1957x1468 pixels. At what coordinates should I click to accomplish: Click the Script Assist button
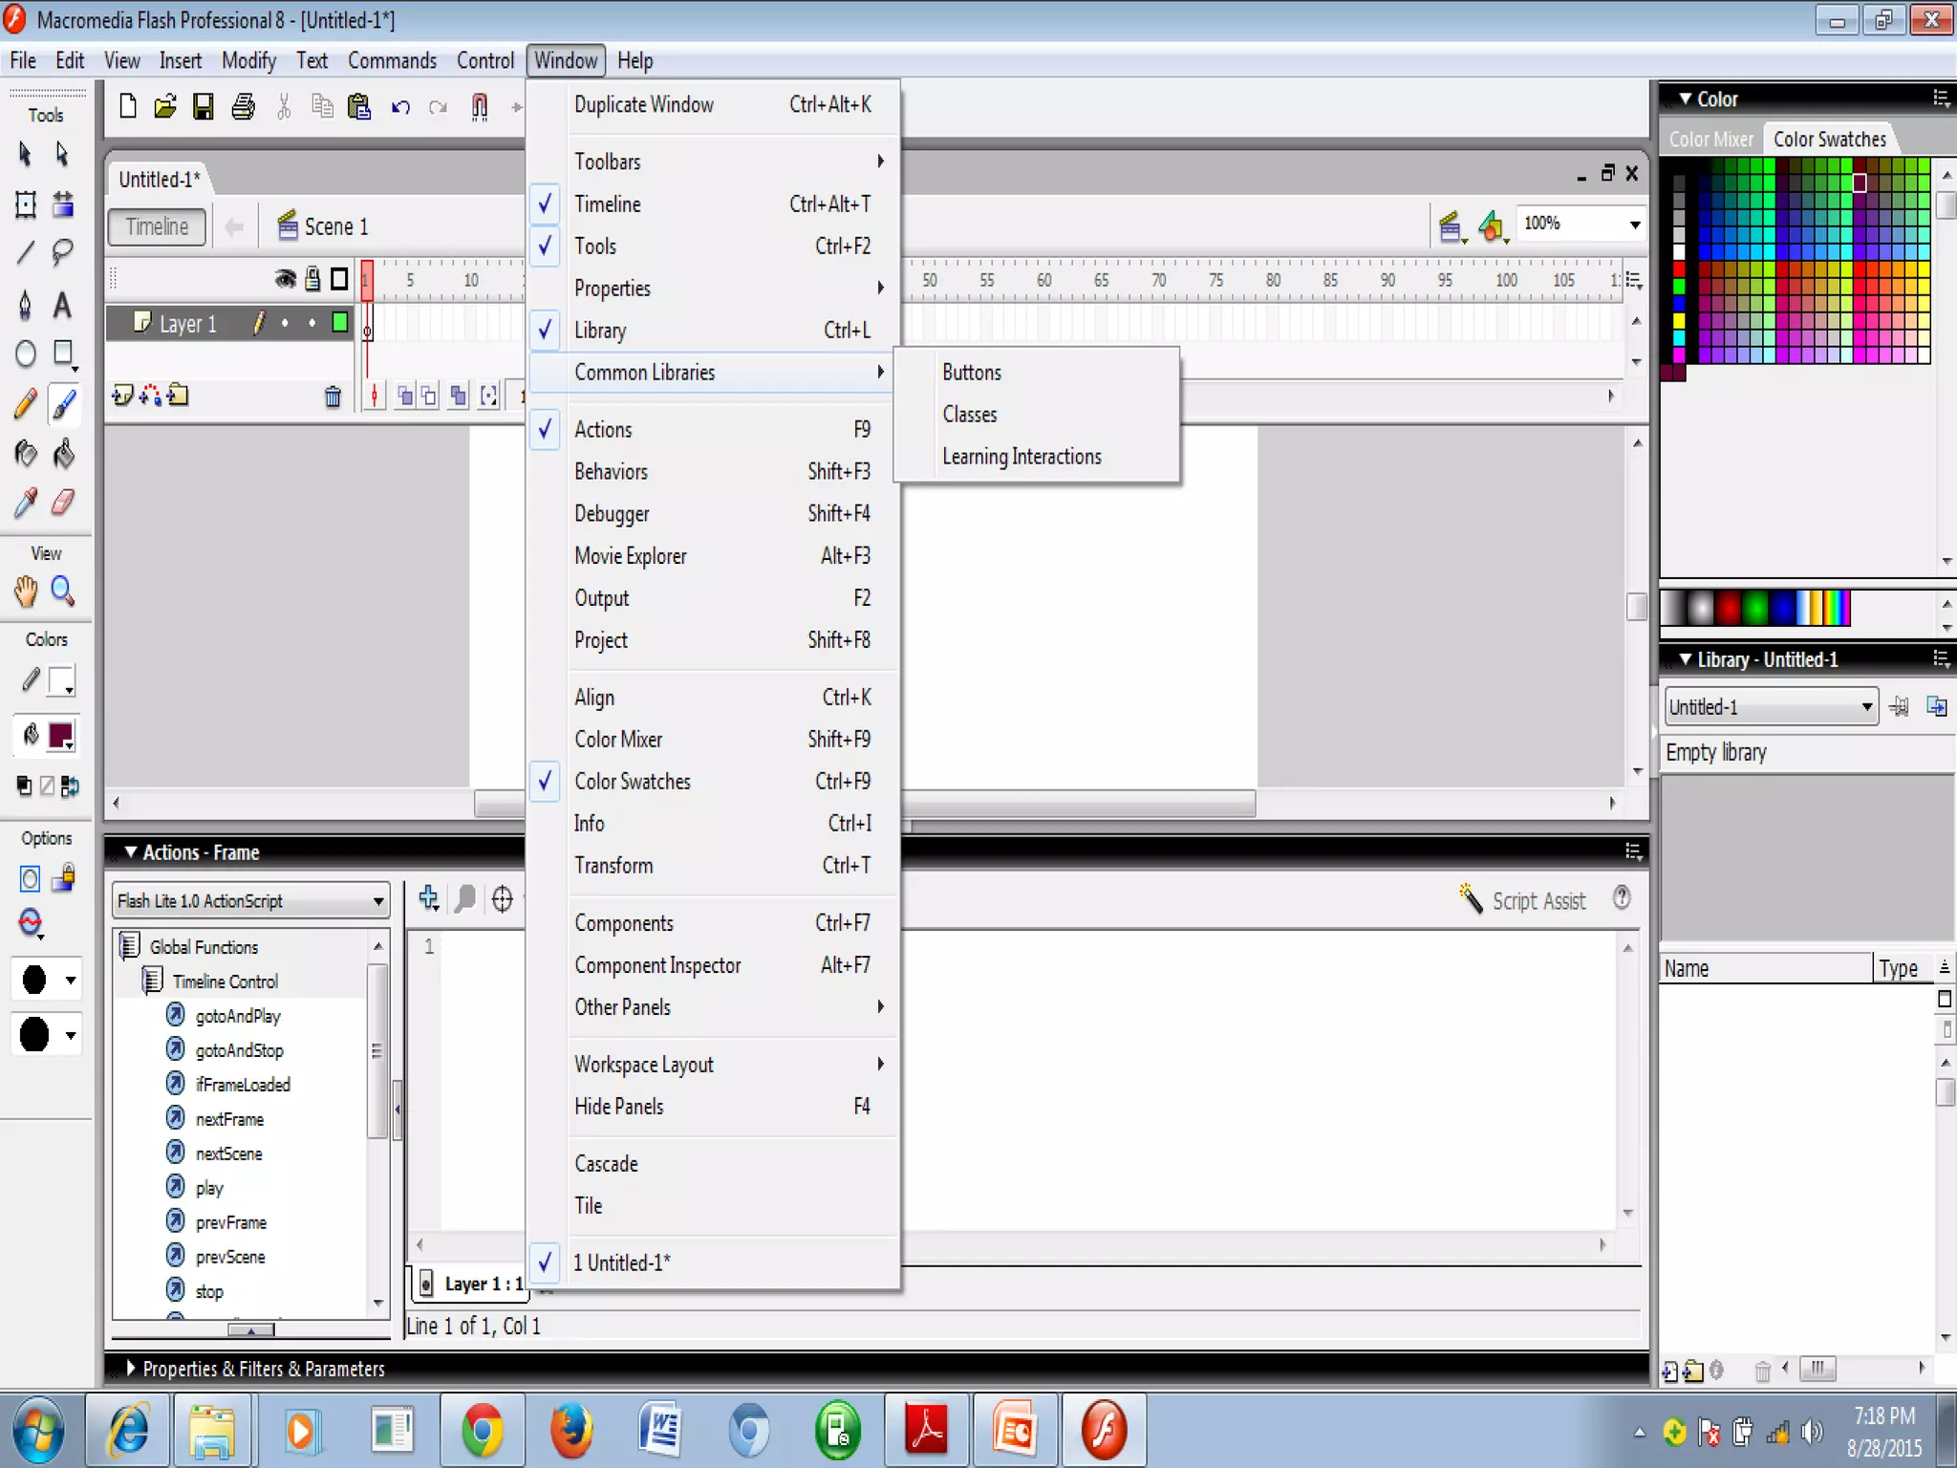click(1523, 900)
